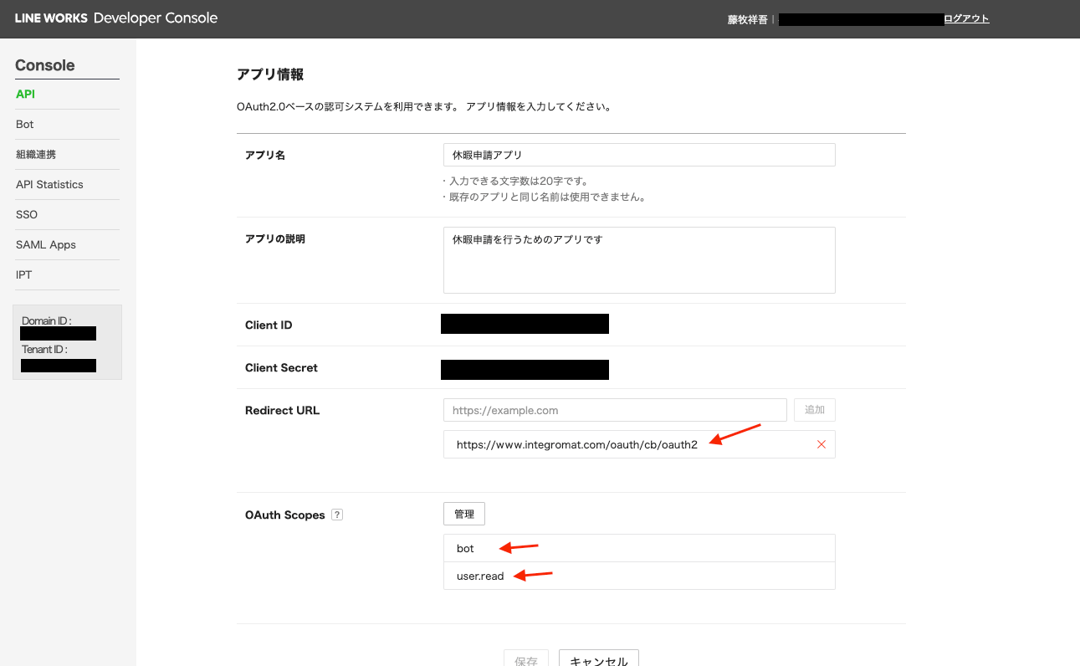Screen dimensions: 1080x666
Task: Click the OAuth Scopes help question icon
Action: pyautogui.click(x=337, y=515)
